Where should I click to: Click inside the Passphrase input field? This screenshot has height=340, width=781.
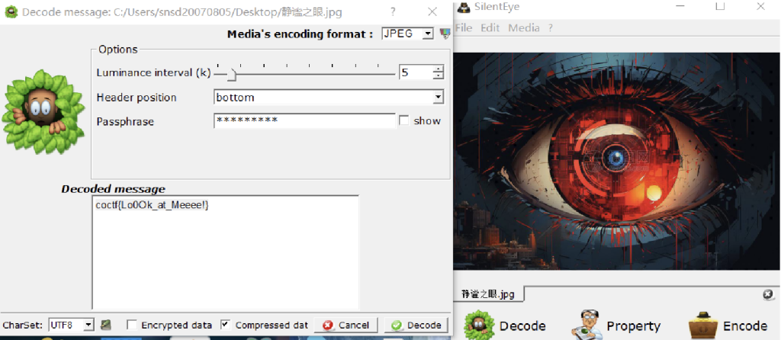(304, 120)
